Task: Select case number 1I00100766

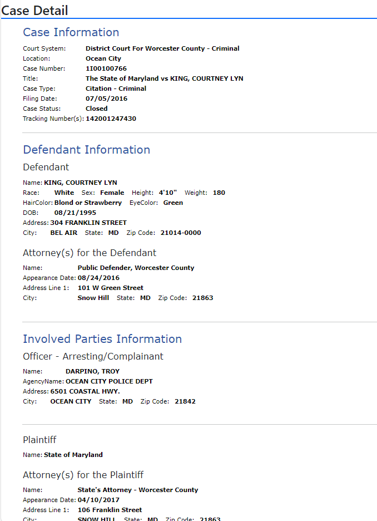Action: pos(106,68)
